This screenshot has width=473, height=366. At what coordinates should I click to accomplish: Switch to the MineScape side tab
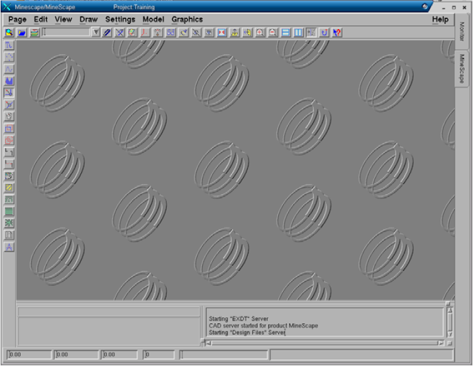[462, 69]
